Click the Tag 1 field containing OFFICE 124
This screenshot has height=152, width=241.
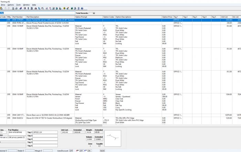[45, 132]
